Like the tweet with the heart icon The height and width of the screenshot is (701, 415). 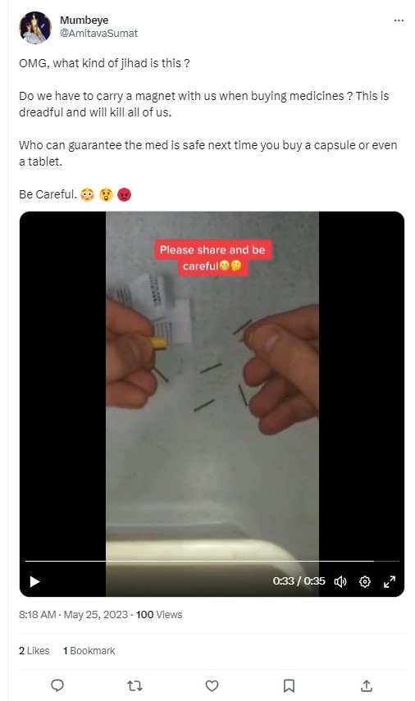click(x=212, y=685)
